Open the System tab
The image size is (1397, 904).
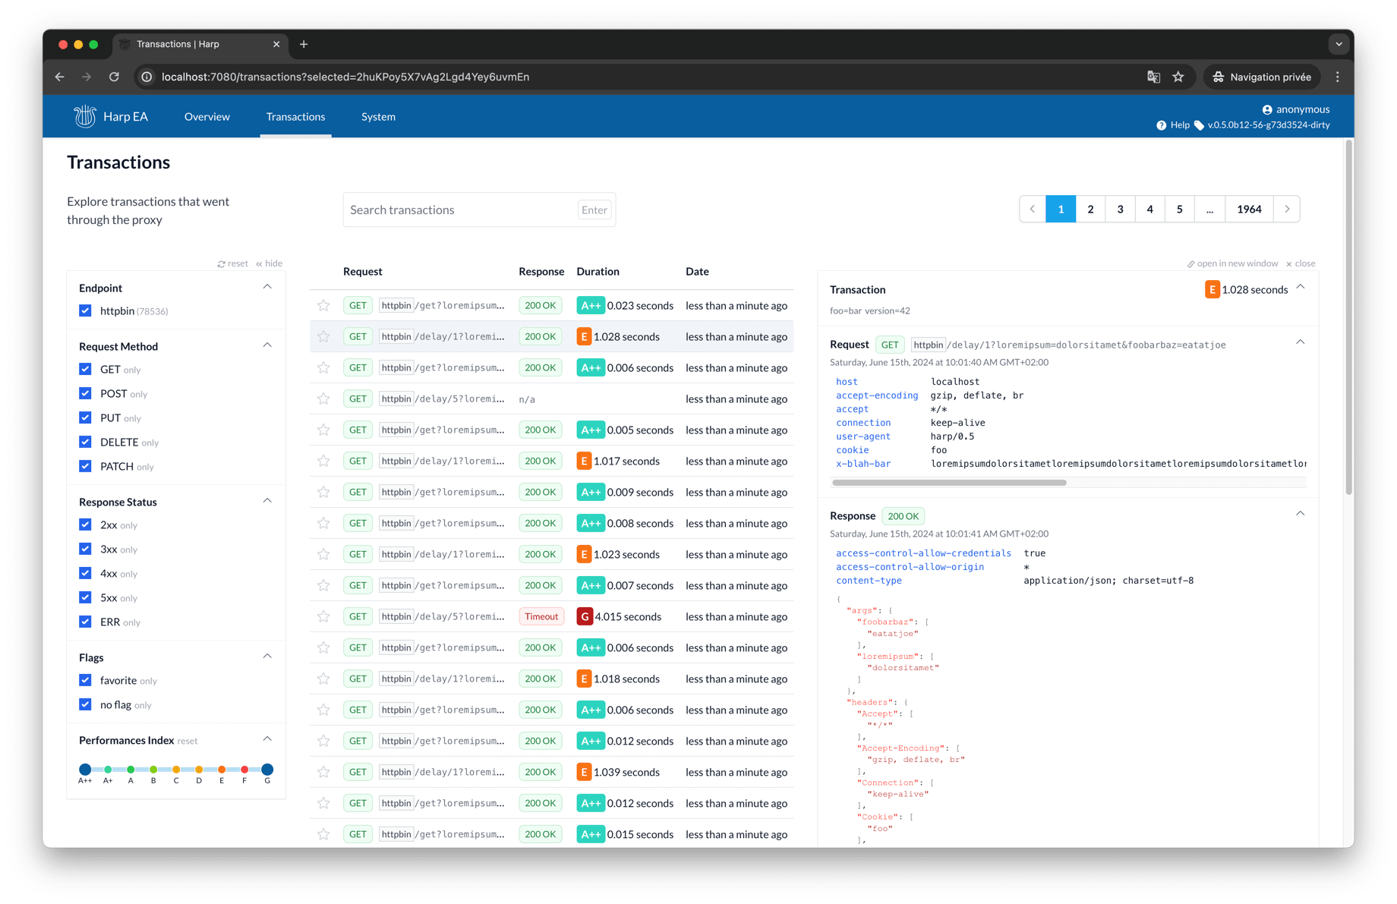378,116
